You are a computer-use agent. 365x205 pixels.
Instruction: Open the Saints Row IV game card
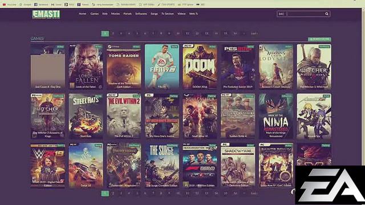[x=276, y=165]
